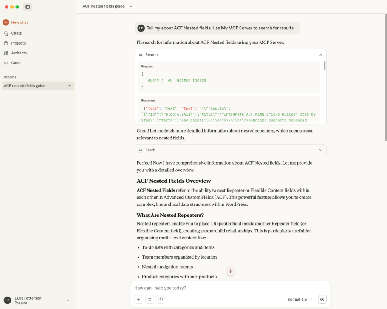Expand the Fetch tool call panel
This screenshot has height=309, width=387.
pos(320,150)
